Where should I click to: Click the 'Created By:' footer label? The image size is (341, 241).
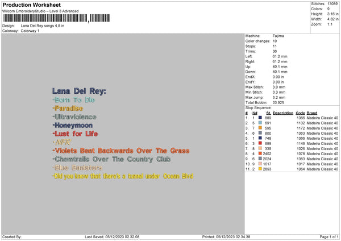(x=12, y=237)
